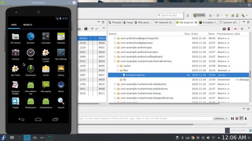Open the Emulator Control tab

coord(209,23)
